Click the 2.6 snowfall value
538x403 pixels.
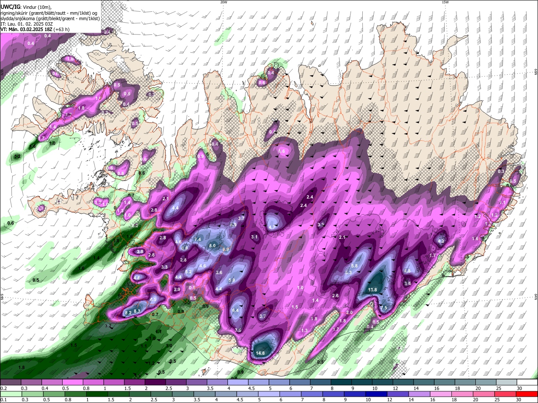[335, 296]
